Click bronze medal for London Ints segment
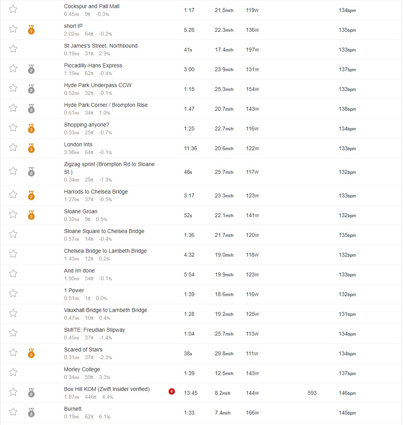Viewport: 403px width, 425px height. pos(31,148)
